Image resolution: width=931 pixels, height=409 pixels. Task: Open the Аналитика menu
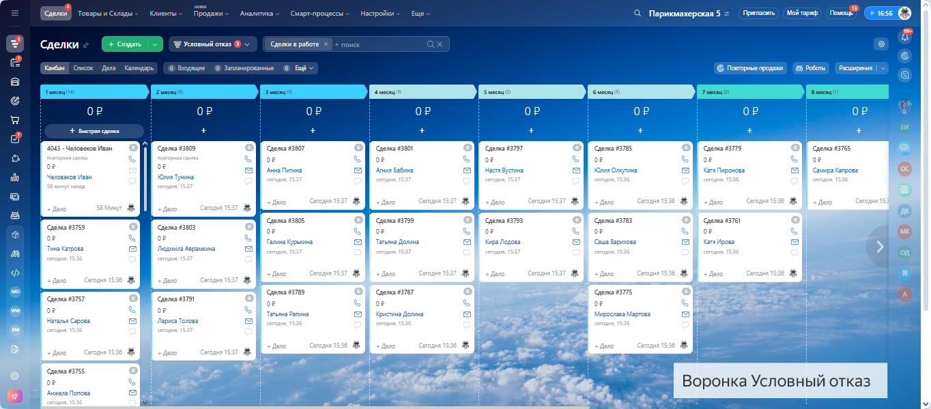coord(259,14)
